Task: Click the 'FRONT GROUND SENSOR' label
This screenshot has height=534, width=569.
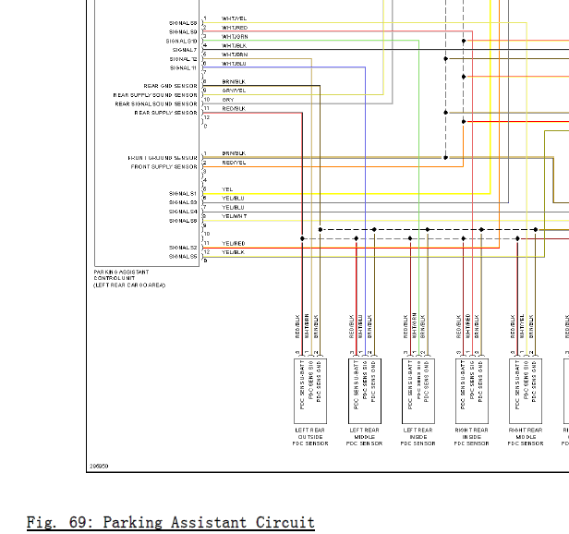Action: (163, 158)
